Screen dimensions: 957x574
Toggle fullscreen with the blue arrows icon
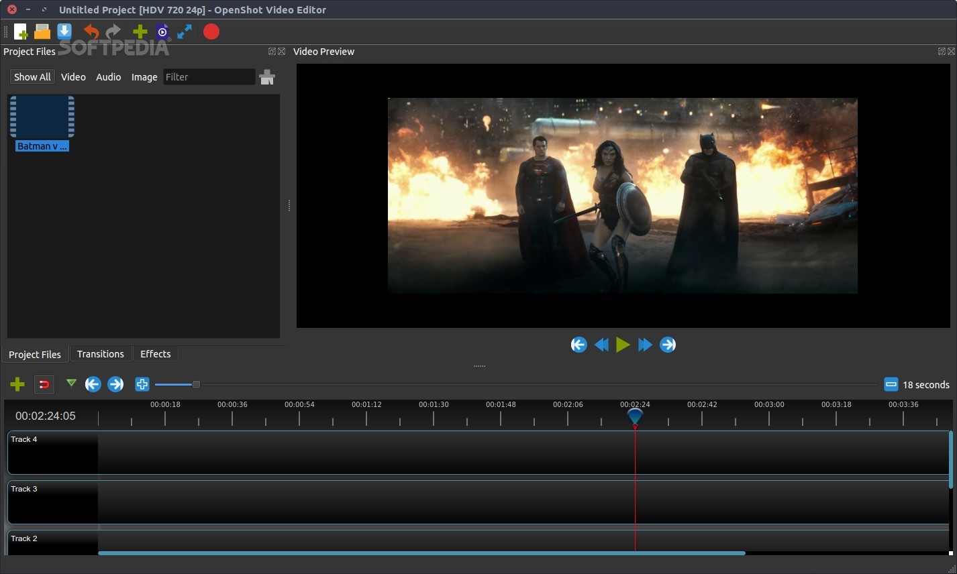[x=185, y=32]
